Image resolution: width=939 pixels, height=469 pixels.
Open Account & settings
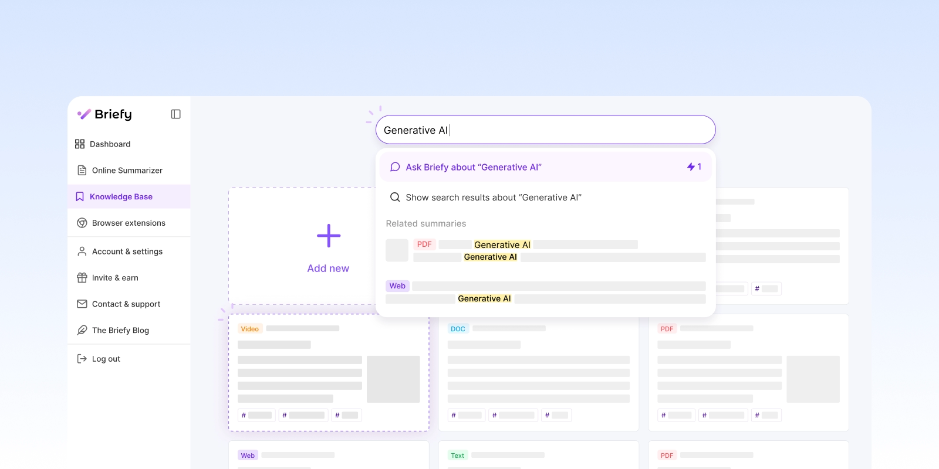pos(129,251)
